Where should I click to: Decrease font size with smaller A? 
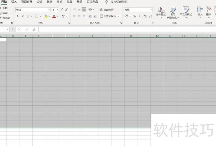[66, 10]
